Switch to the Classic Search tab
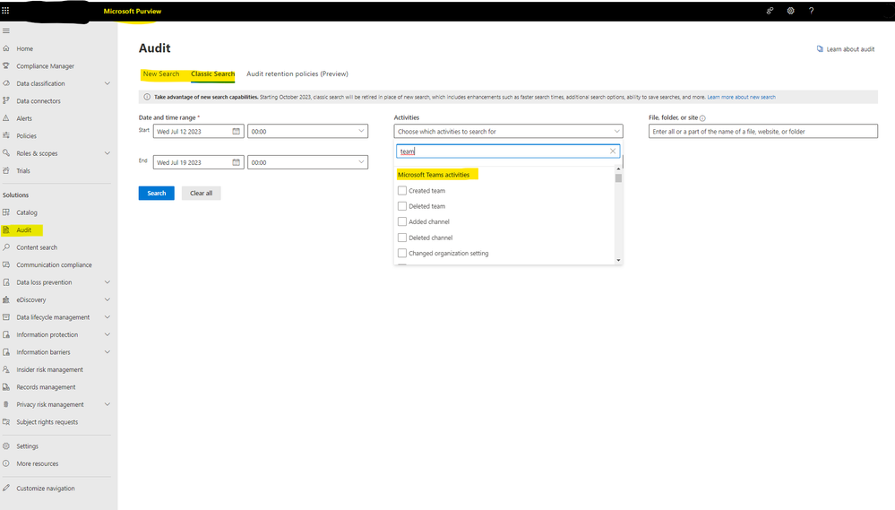895x510 pixels. point(213,73)
